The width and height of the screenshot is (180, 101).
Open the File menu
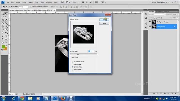(x=8, y=2)
